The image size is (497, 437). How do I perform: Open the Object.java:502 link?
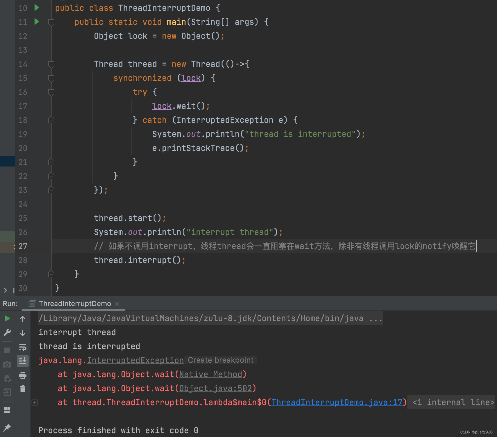[x=216, y=388]
